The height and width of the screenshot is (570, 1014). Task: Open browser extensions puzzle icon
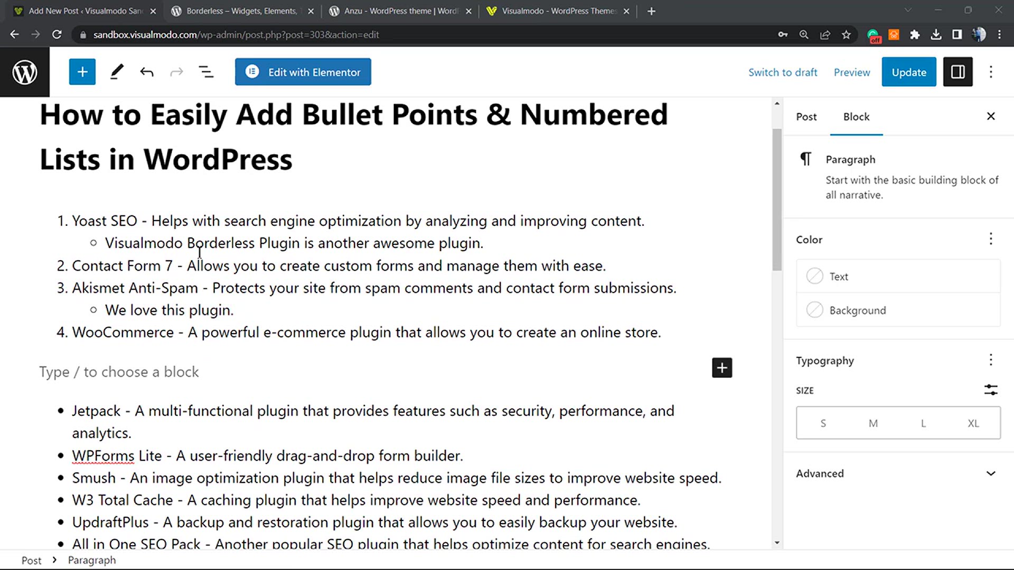click(915, 34)
